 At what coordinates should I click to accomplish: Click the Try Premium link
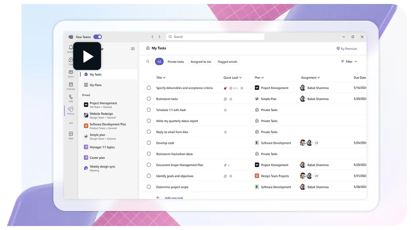(346, 49)
